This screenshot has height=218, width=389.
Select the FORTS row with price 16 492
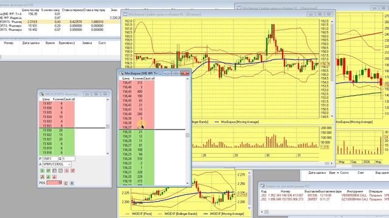pyautogui.click(x=60, y=30)
